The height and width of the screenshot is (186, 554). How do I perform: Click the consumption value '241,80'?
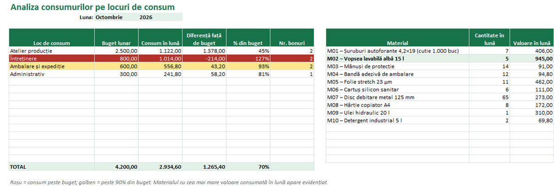pos(160,74)
